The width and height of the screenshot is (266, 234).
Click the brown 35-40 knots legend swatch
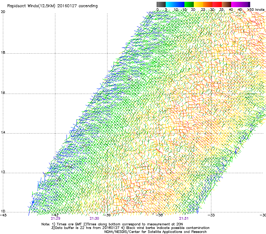click(226, 4)
